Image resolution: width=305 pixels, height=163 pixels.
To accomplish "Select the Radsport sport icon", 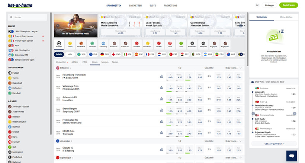I will tap(203, 44).
